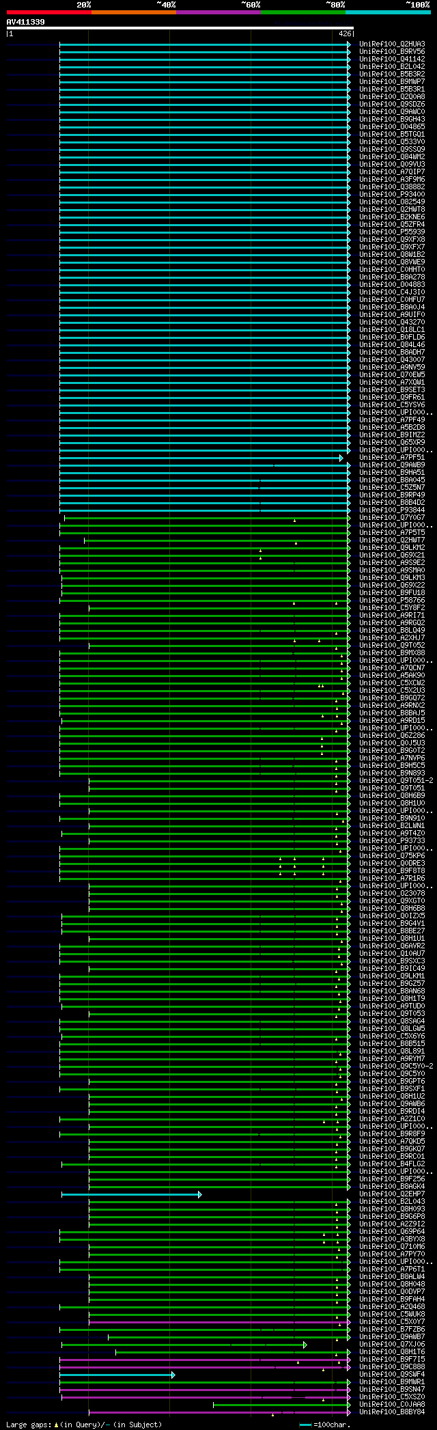Viewport: 437px width, 1430px height.
Task: Select hit label UniRef100_P55939
Action: (x=392, y=232)
